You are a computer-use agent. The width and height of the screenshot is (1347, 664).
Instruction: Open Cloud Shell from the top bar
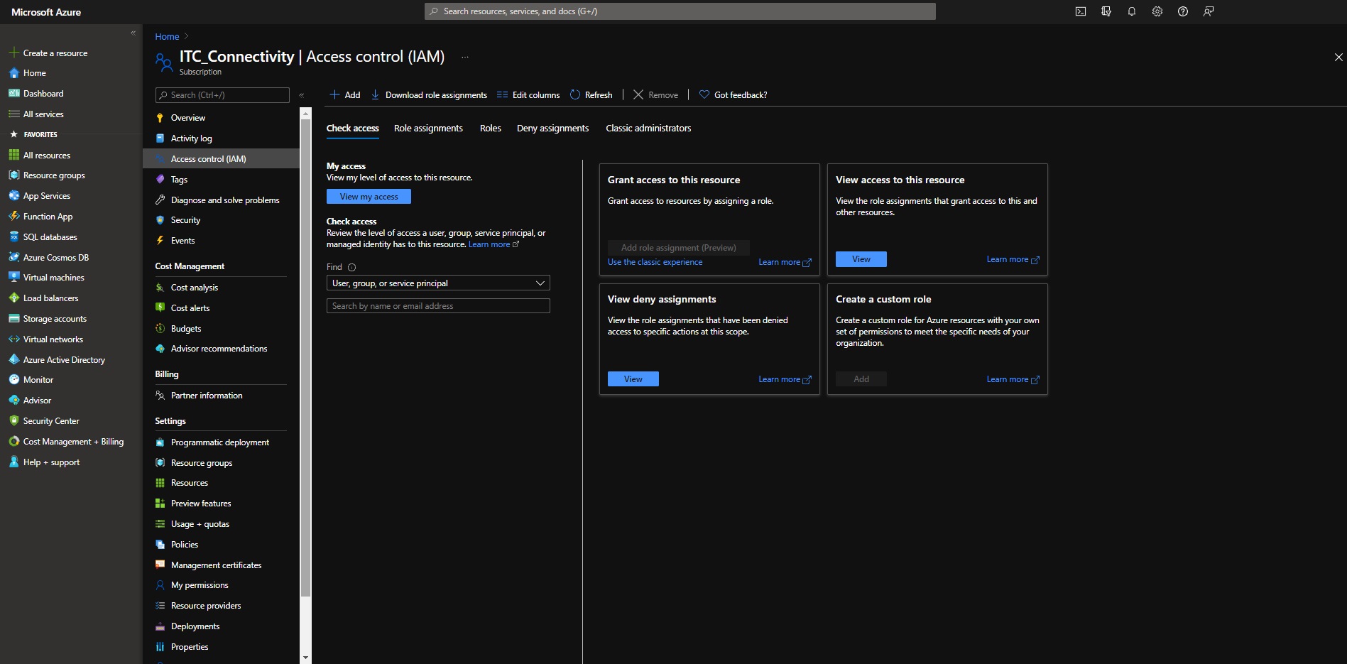[x=1080, y=11]
